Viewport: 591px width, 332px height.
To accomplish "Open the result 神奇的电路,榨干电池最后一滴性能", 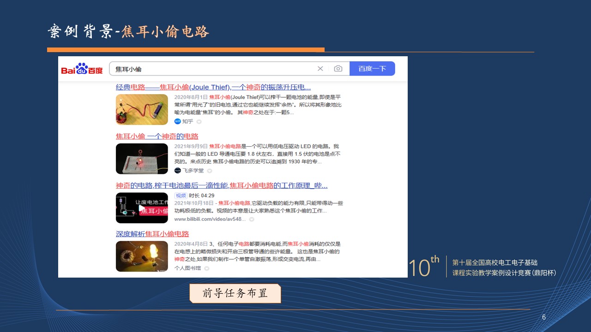I will coord(222,185).
